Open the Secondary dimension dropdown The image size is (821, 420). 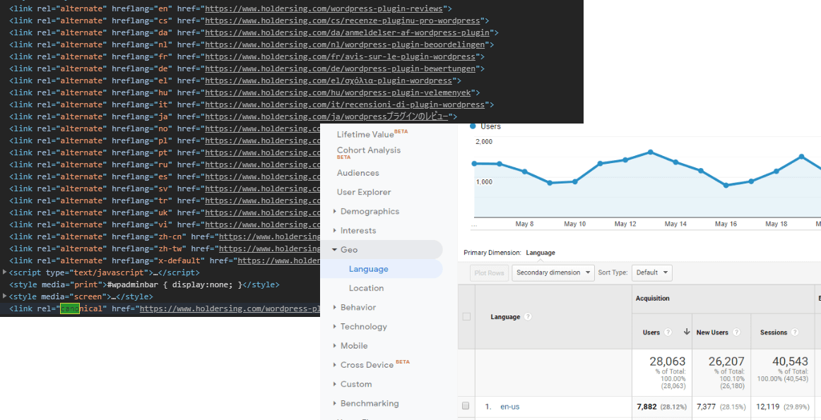pyautogui.click(x=553, y=273)
